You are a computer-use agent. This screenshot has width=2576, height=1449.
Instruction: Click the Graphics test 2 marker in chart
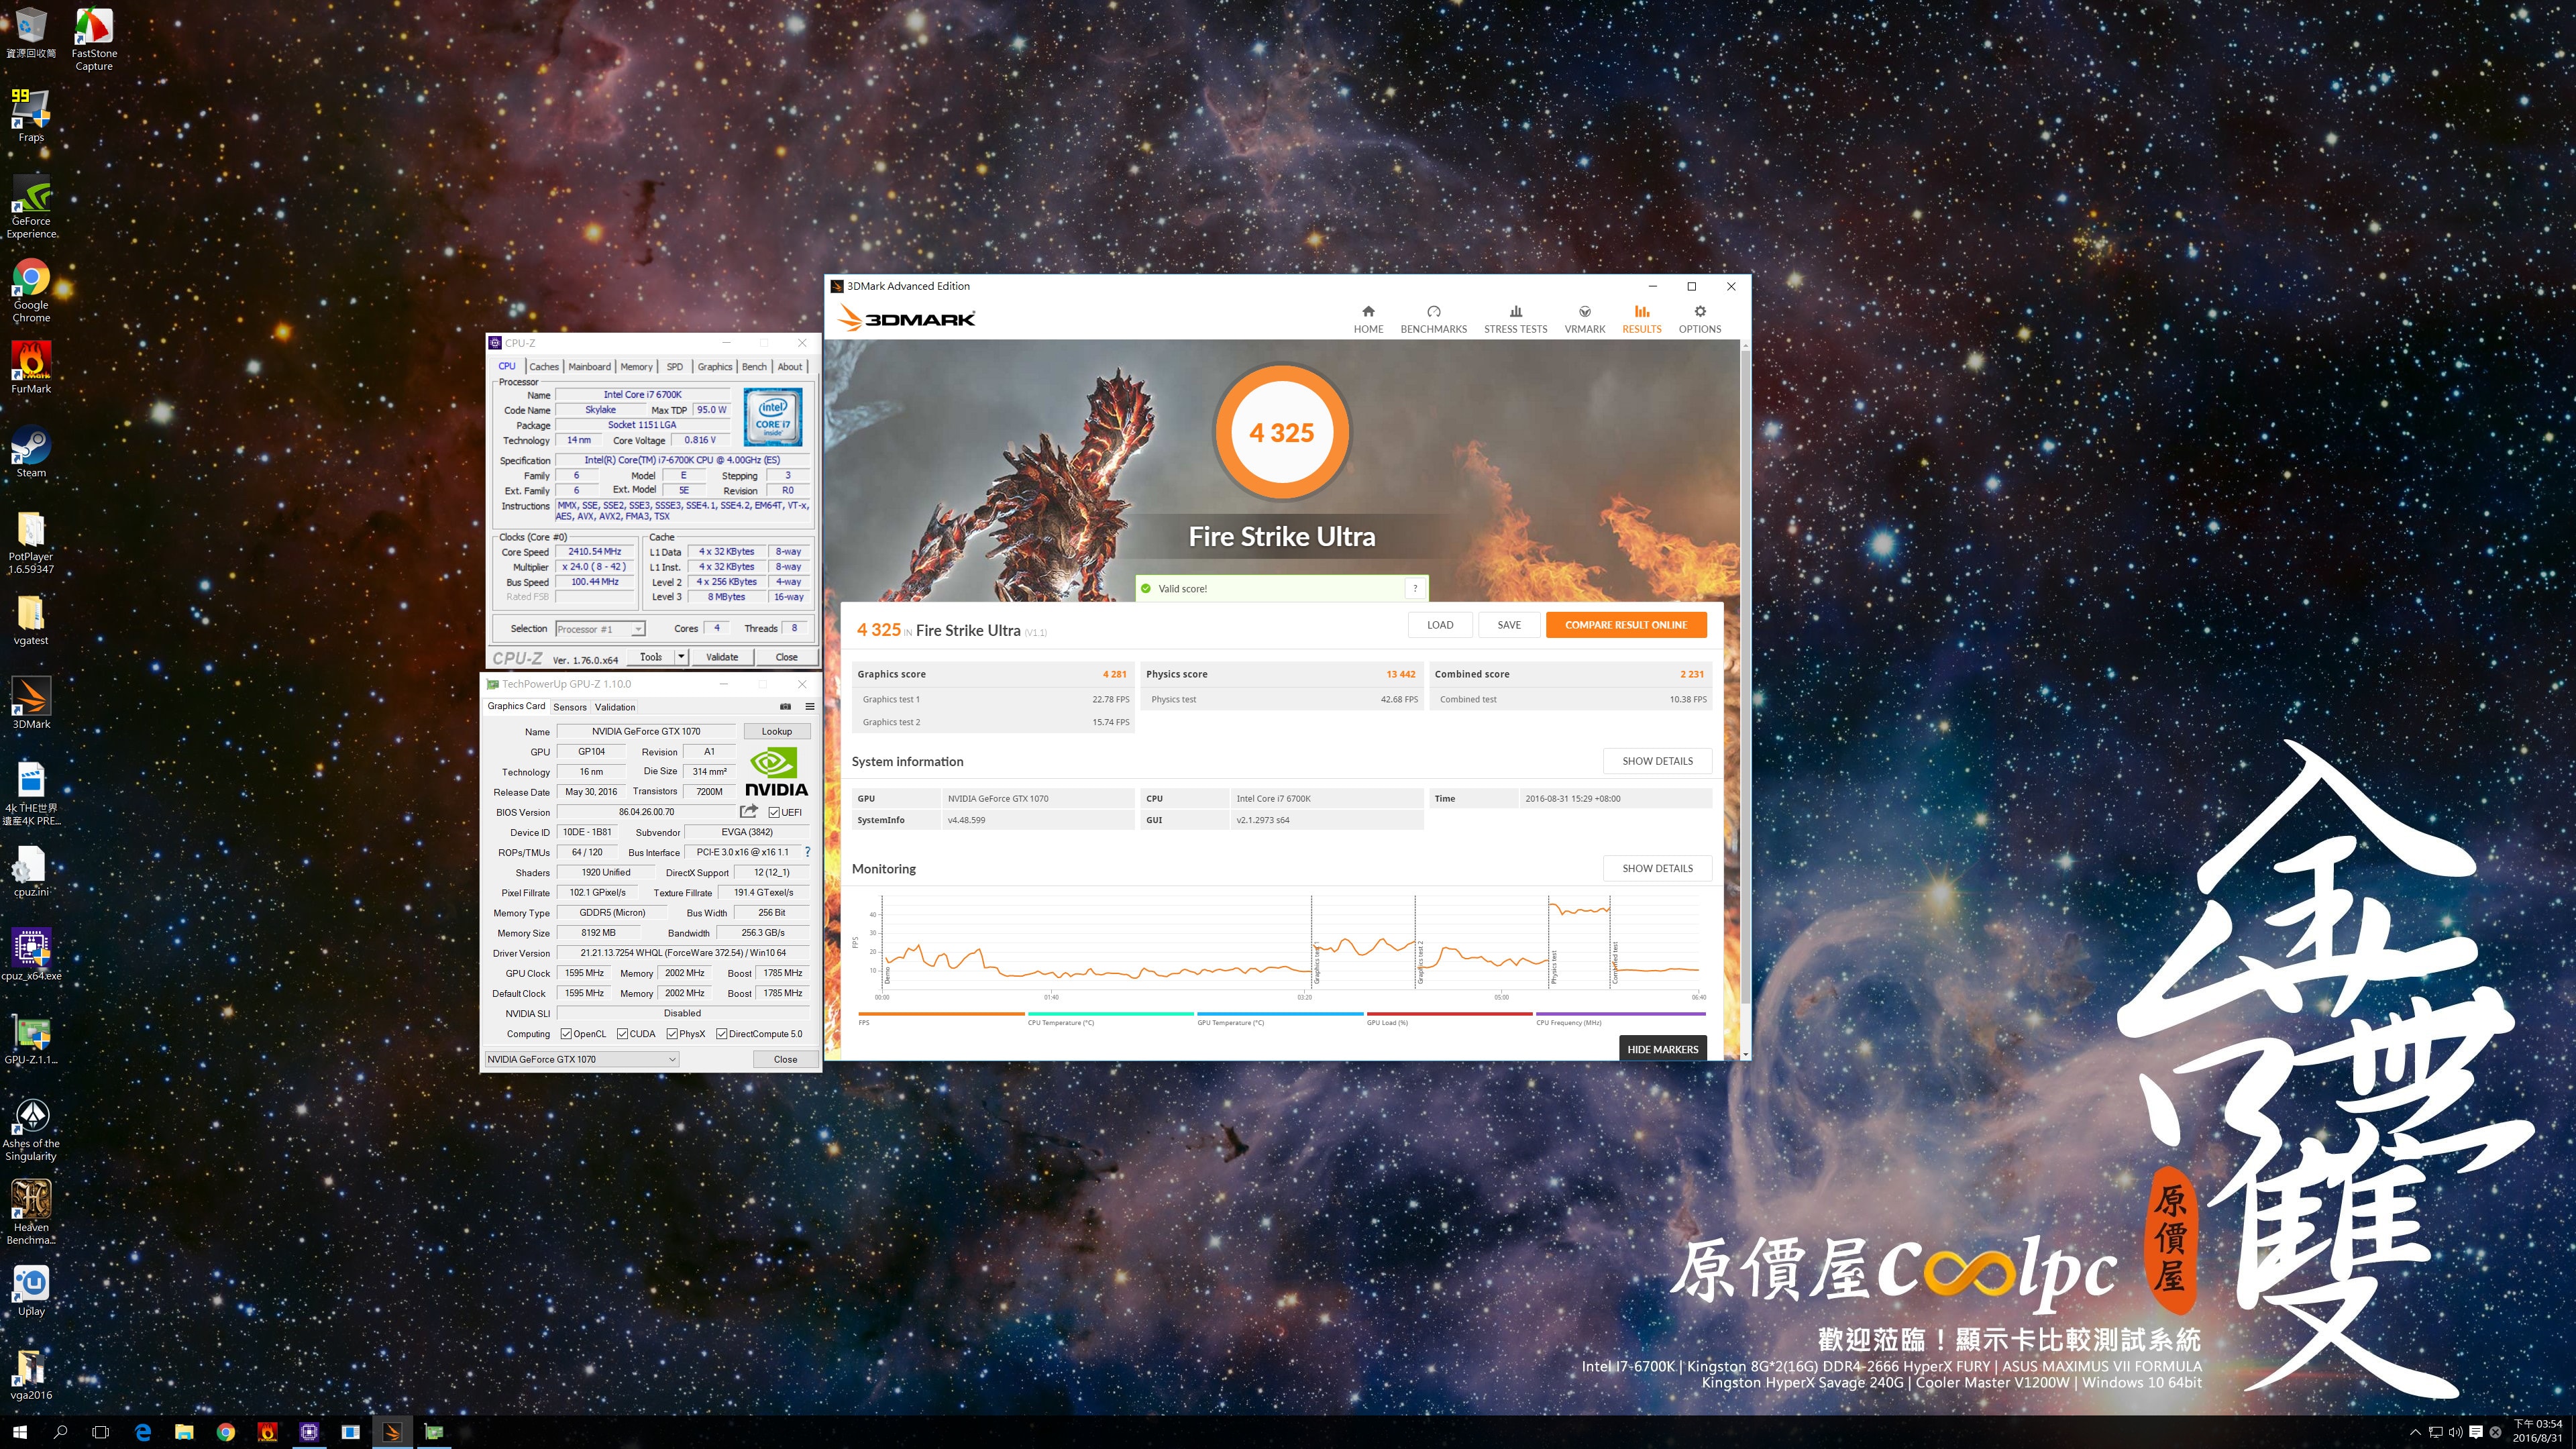tap(1419, 963)
